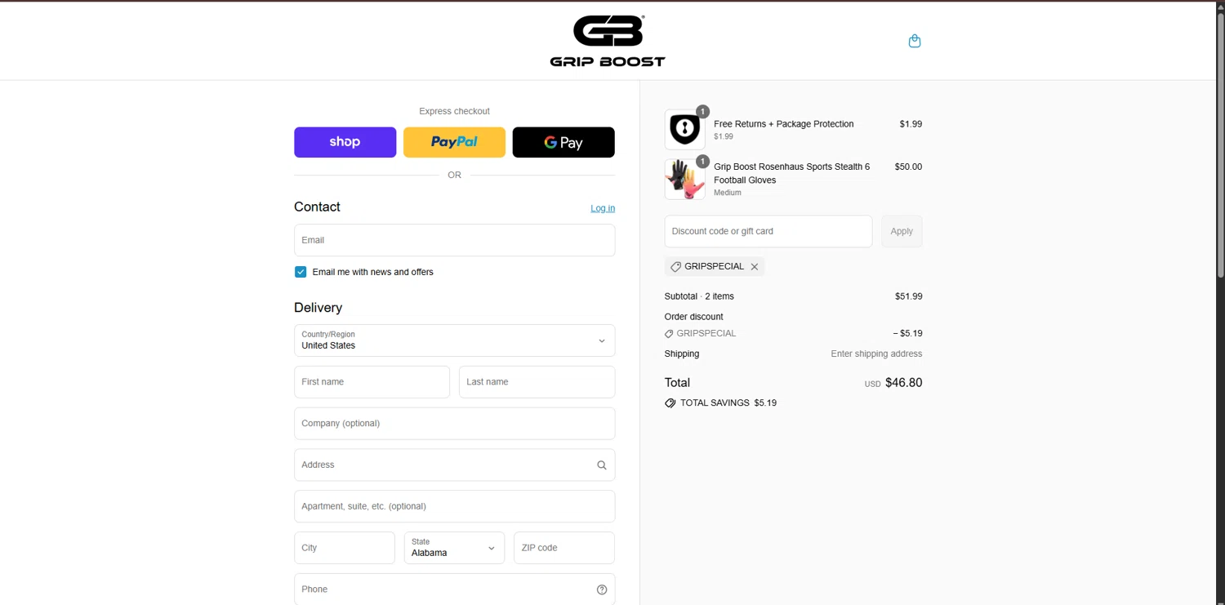Click the 'Medium' size label
Screen dimensions: 1225x605
(x=728, y=194)
